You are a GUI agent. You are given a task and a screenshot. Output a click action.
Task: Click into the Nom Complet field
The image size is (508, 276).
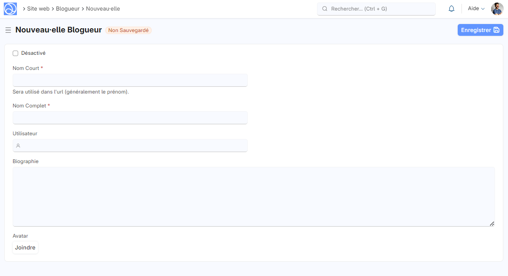pyautogui.click(x=130, y=118)
